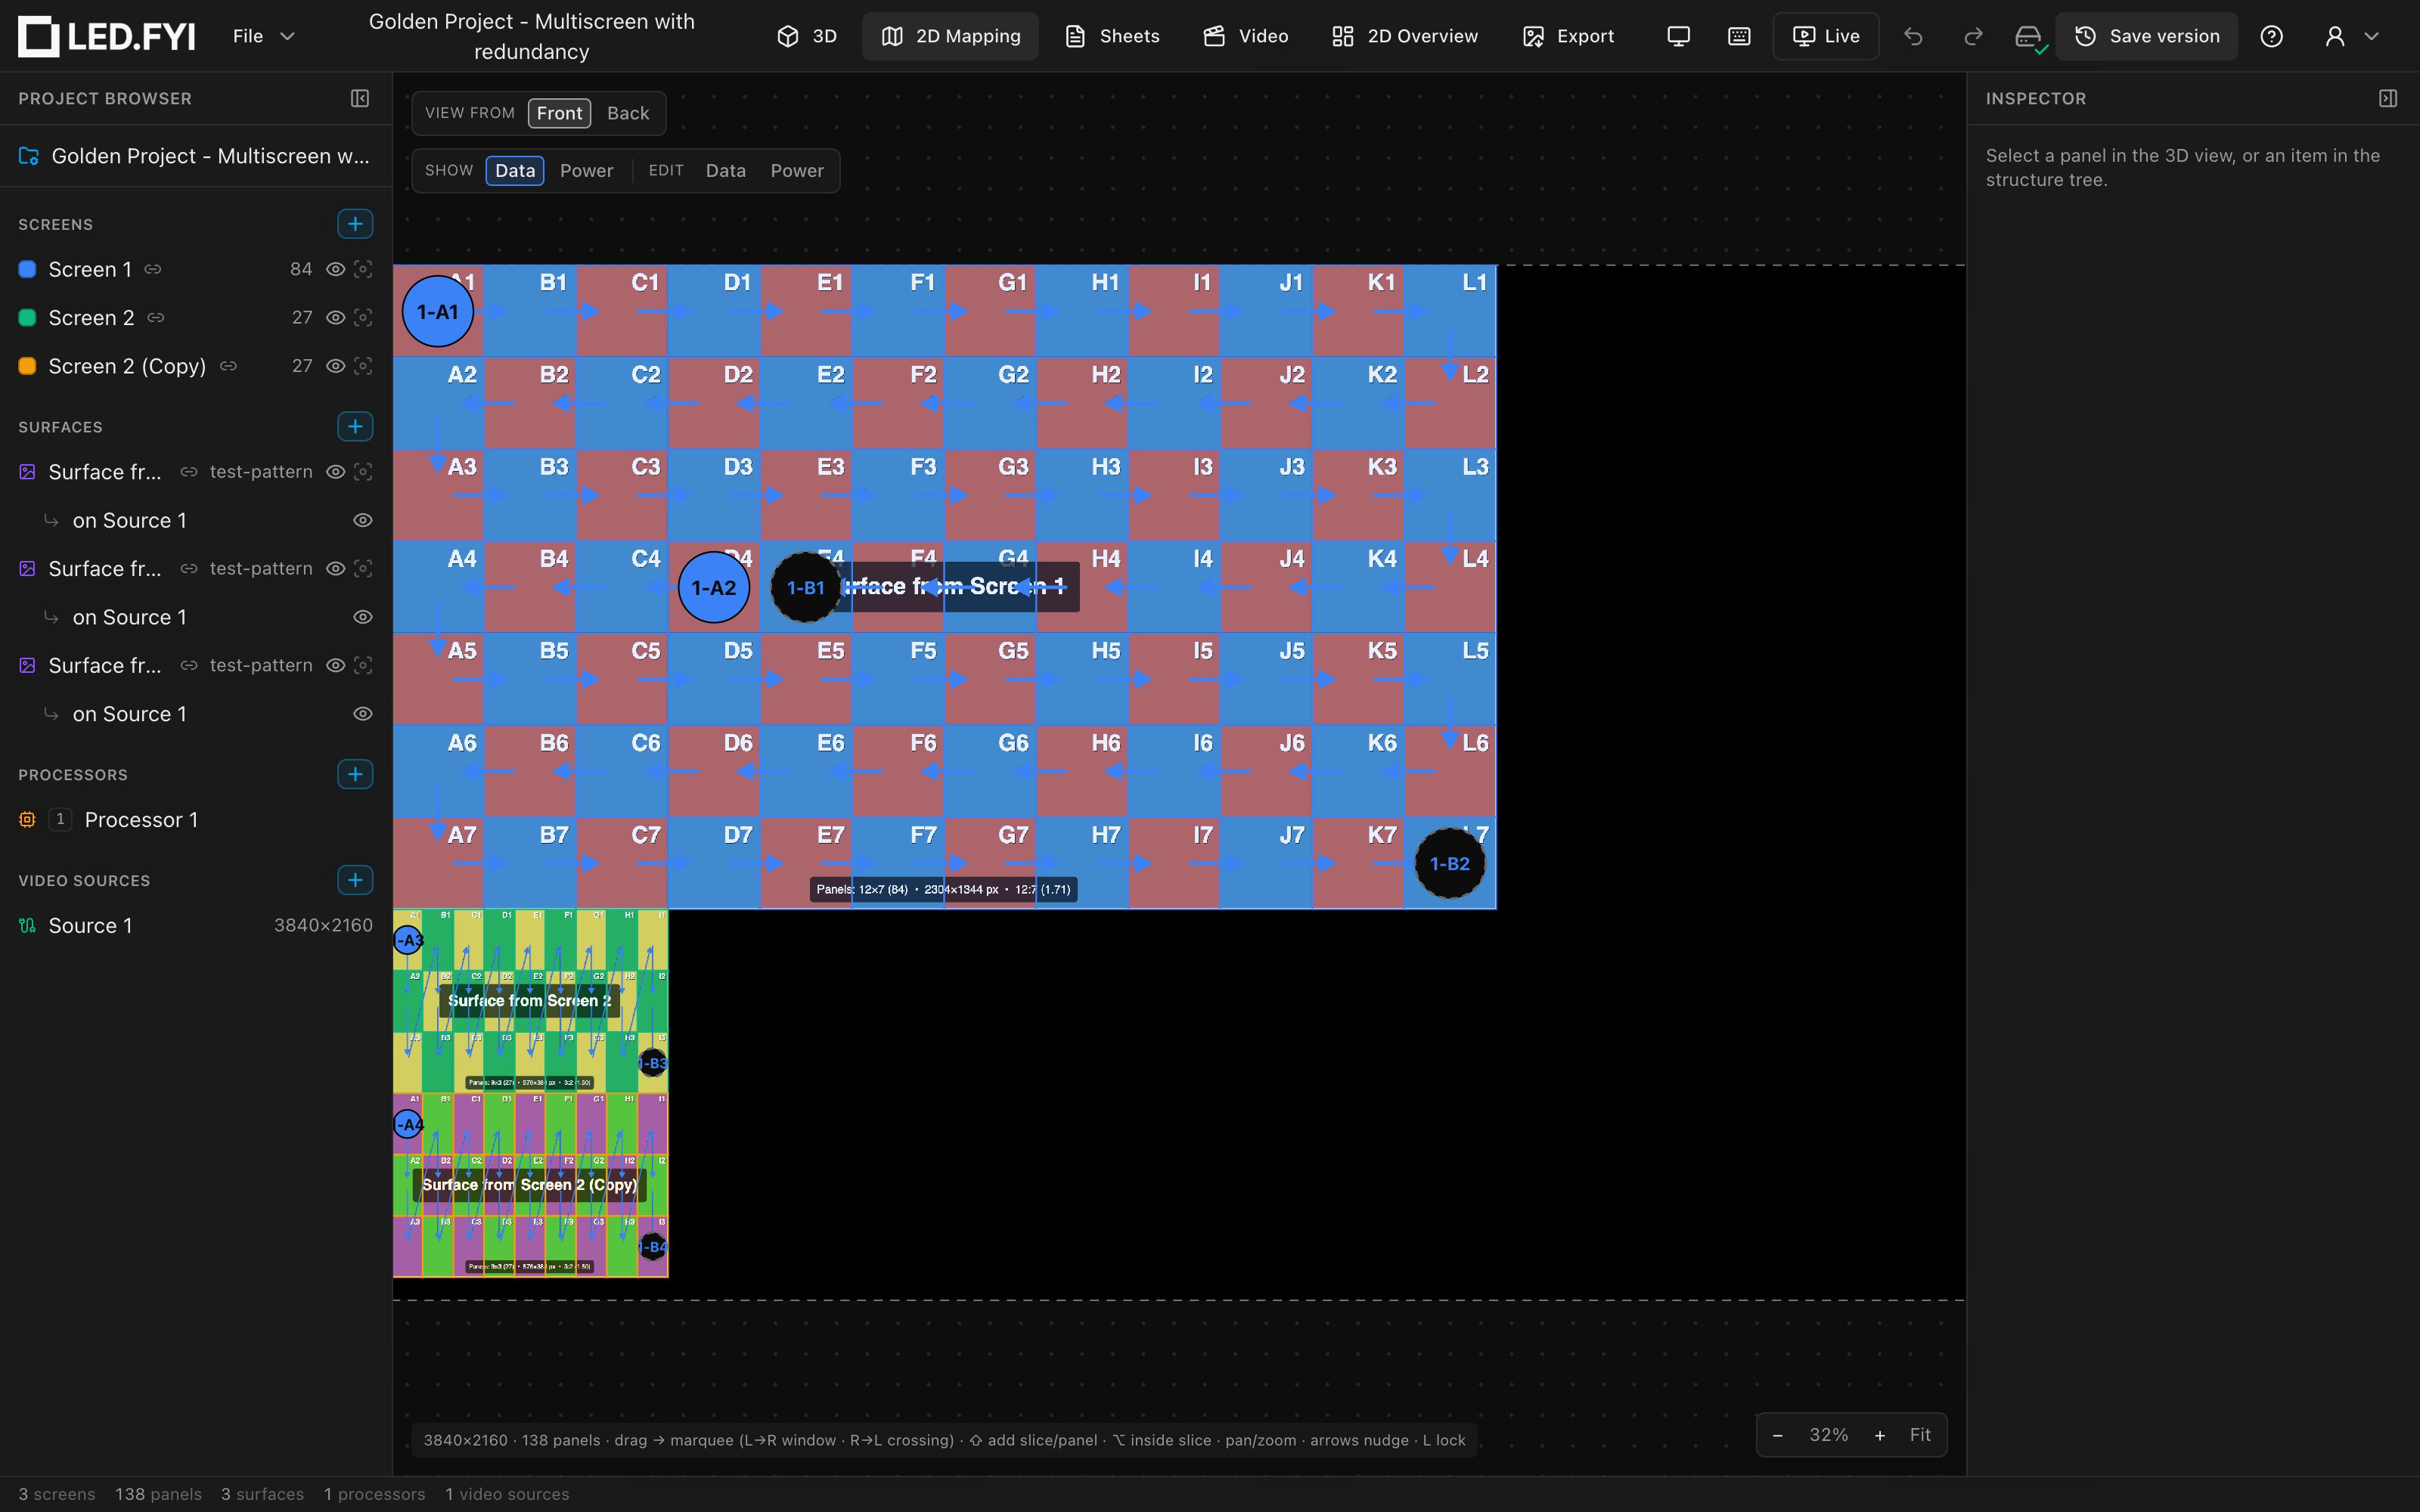Zoom in with the plus button
Screen dimensions: 2420x1512
pyautogui.click(x=1880, y=1435)
